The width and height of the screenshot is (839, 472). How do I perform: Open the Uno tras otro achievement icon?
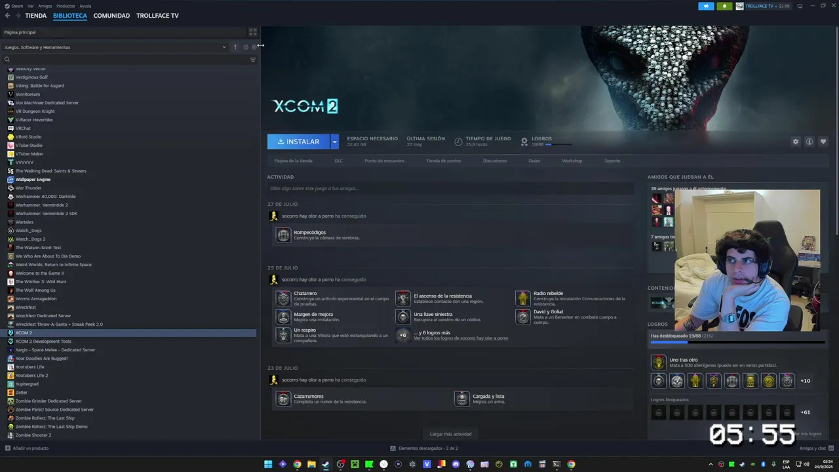(658, 363)
